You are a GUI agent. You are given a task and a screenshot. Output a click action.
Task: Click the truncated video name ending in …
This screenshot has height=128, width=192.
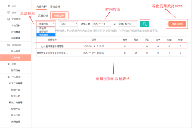coord(52,53)
